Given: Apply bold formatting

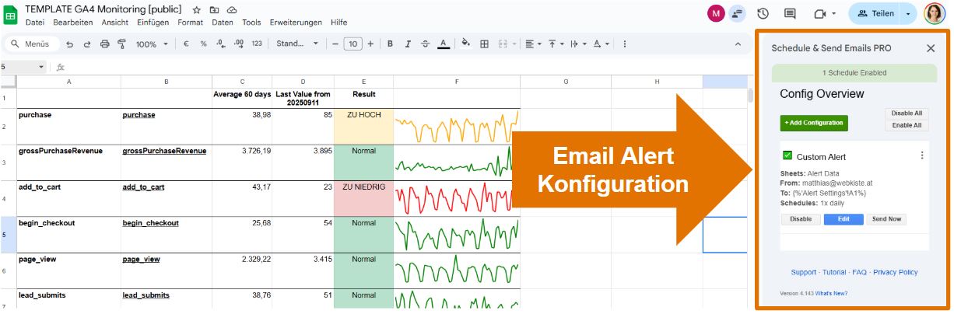Looking at the screenshot, I should pyautogui.click(x=391, y=44).
